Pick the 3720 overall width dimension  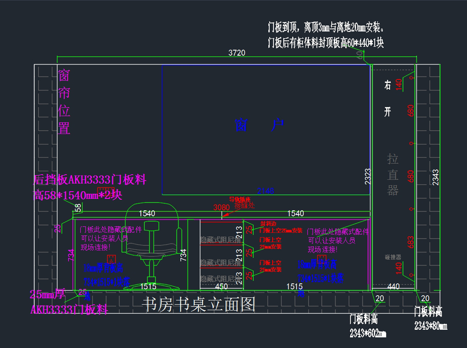pos(236,53)
